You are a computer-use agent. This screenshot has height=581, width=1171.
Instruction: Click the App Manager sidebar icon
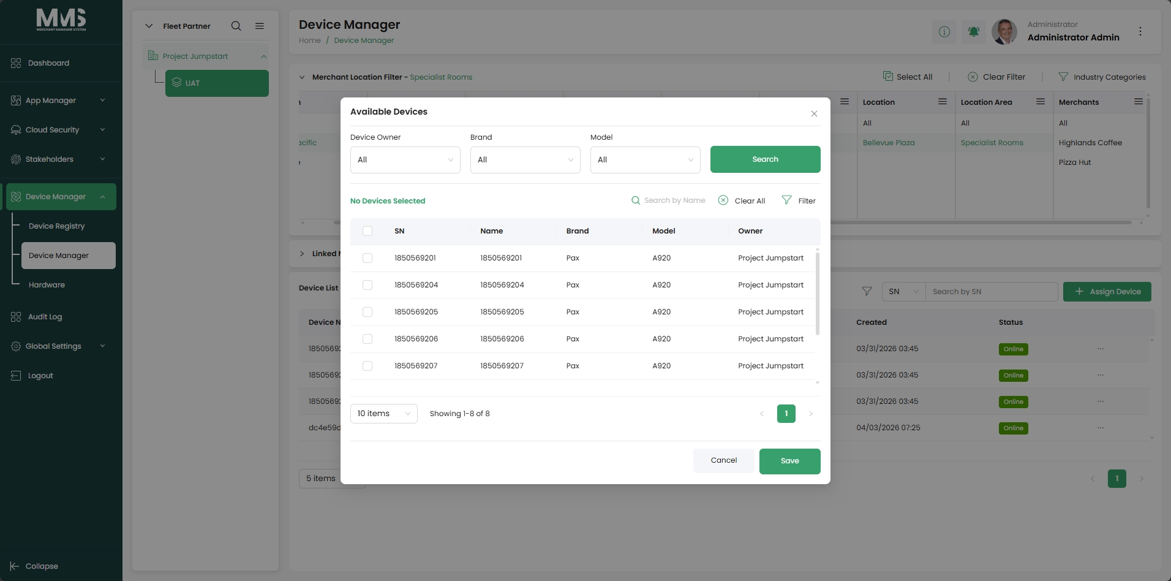tap(16, 101)
